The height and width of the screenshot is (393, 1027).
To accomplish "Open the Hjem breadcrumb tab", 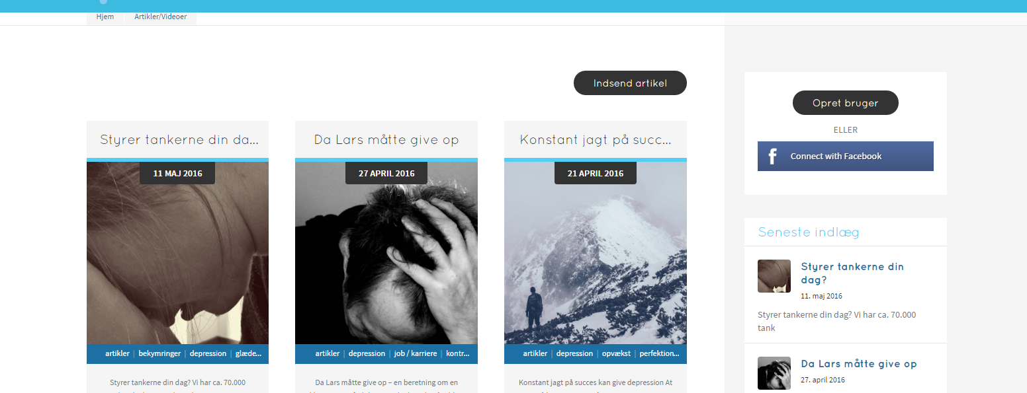I will click(105, 17).
